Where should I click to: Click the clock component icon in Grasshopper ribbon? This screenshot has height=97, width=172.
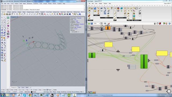click(118, 11)
